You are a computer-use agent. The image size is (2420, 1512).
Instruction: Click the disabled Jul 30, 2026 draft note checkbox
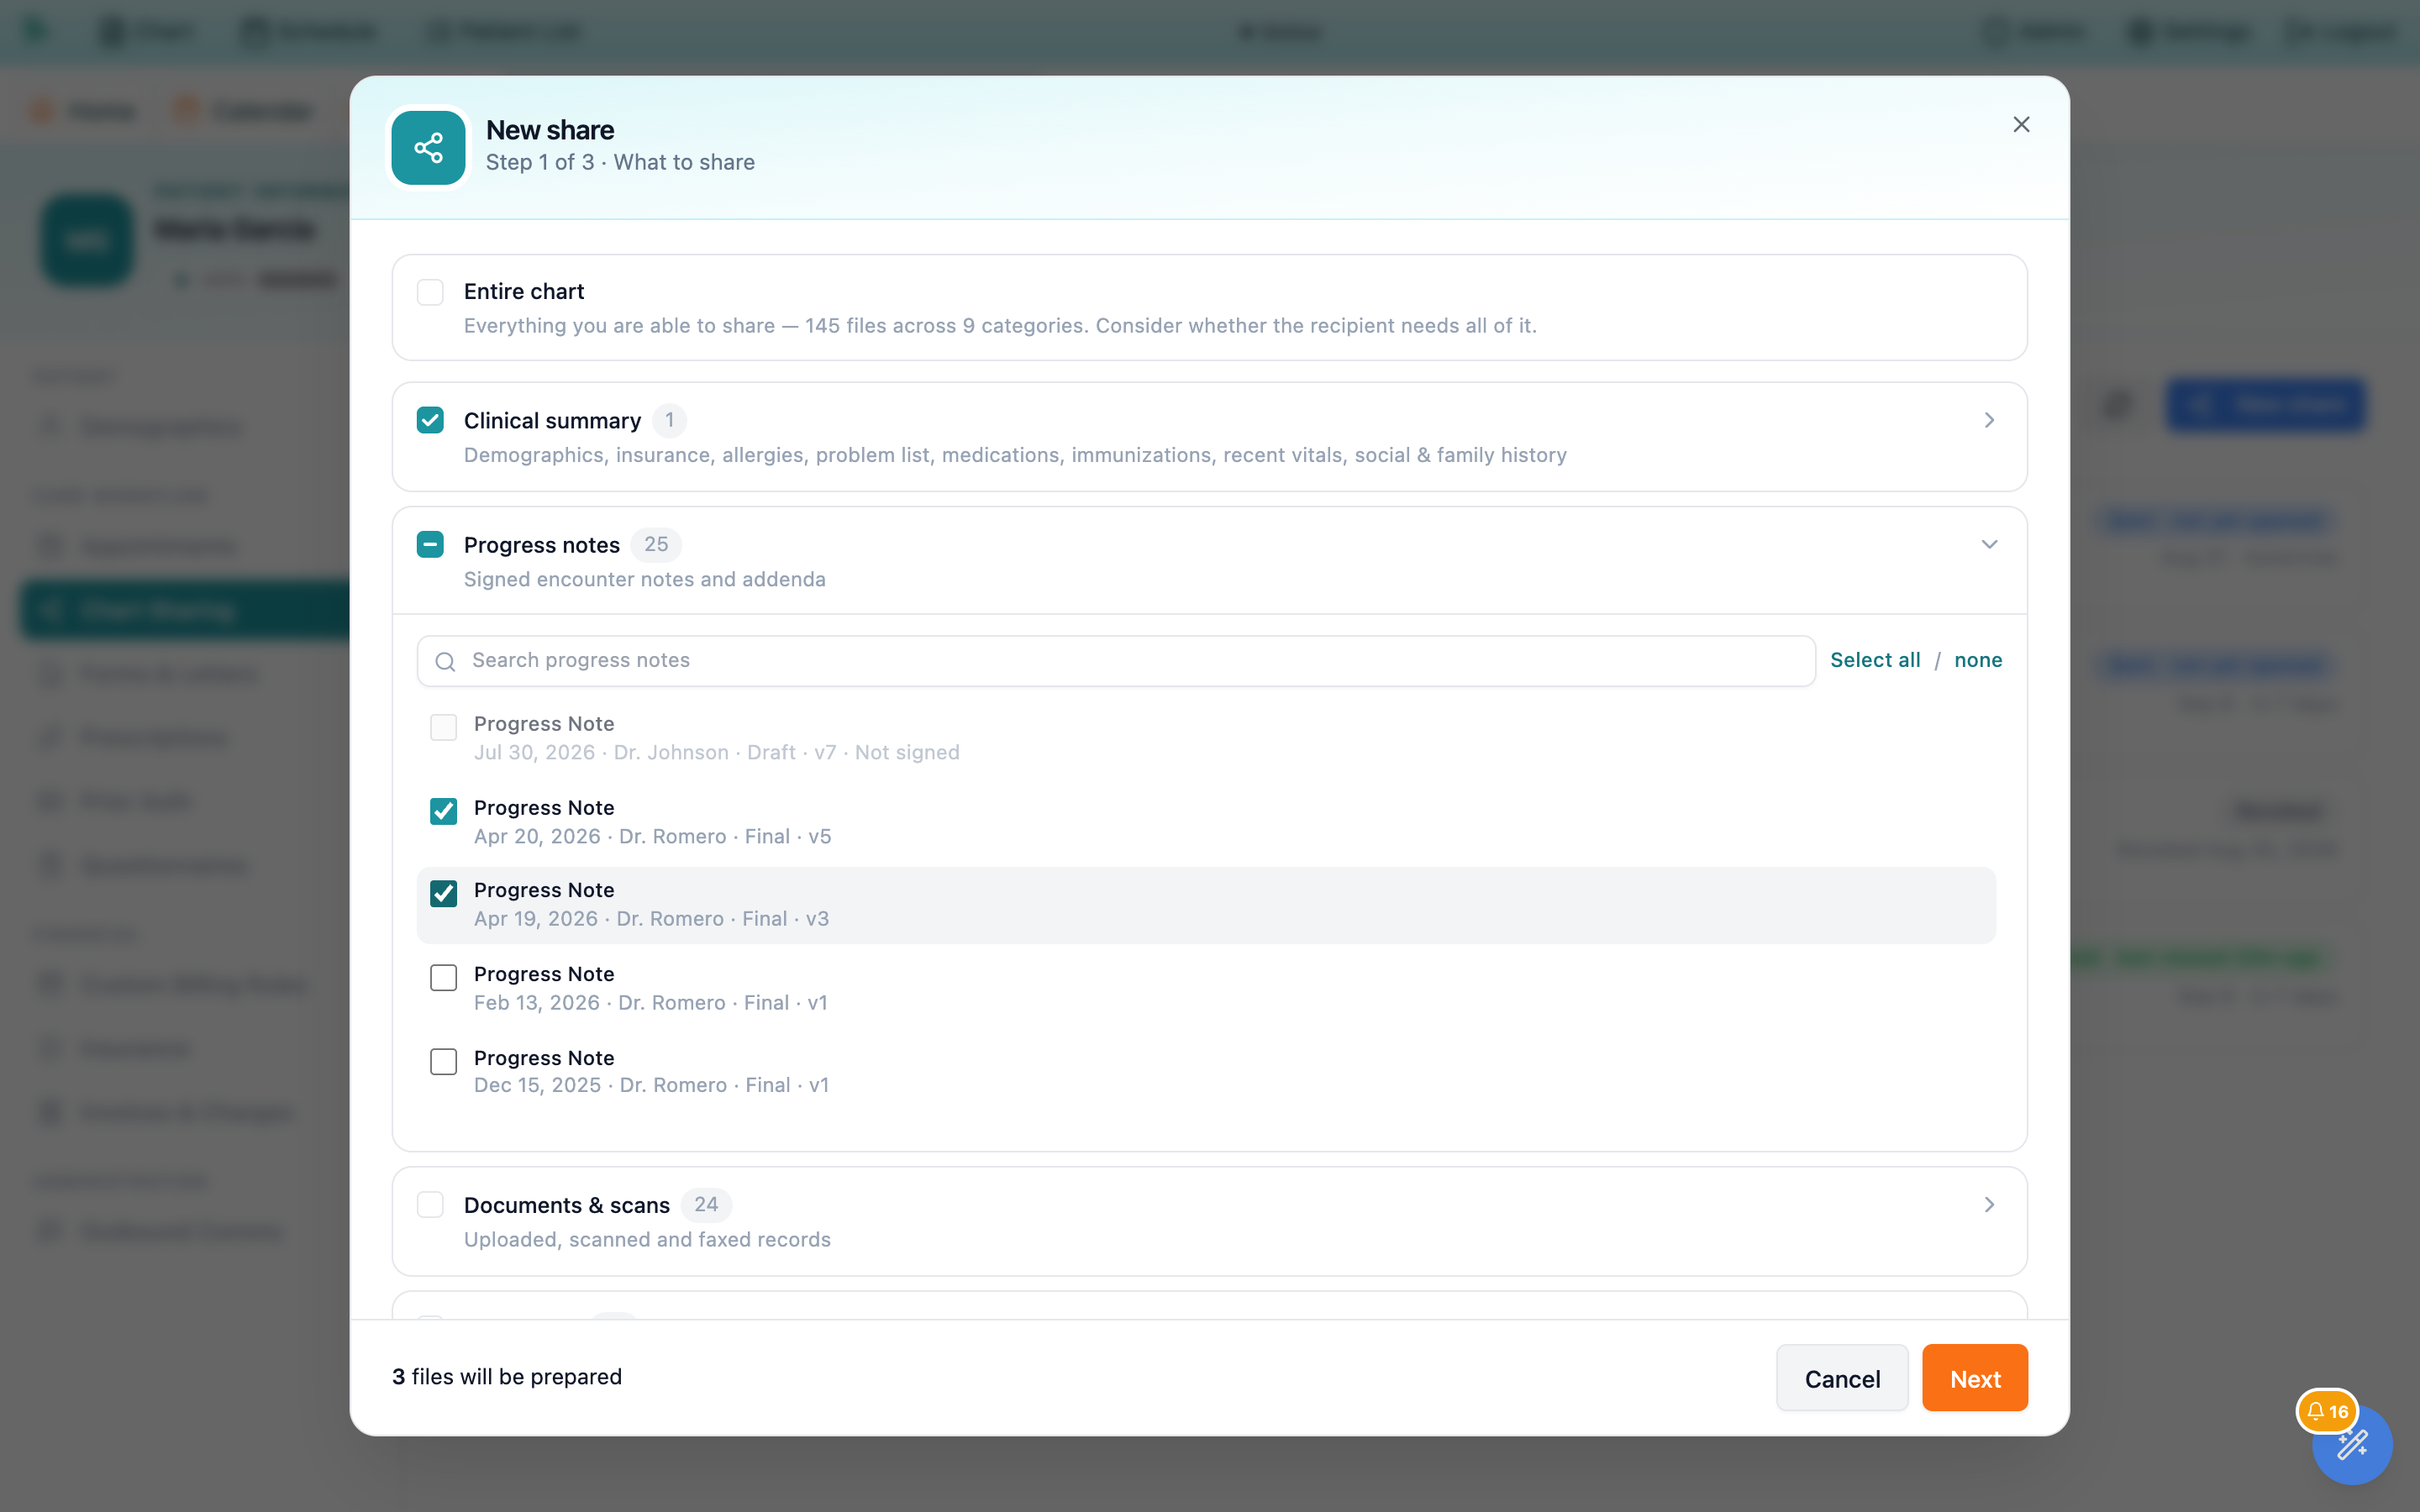443,727
